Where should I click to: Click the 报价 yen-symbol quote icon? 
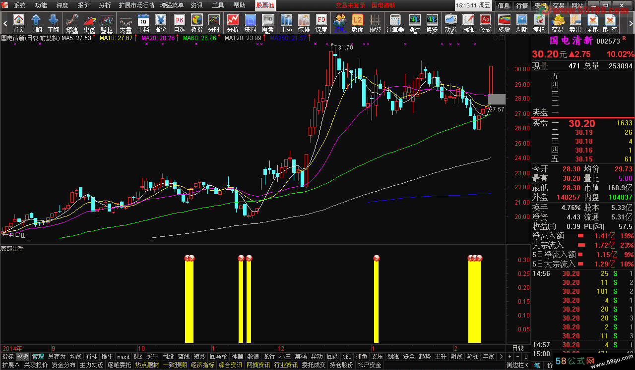click(161, 23)
